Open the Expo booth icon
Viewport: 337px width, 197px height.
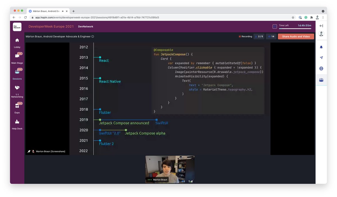pos(17,106)
